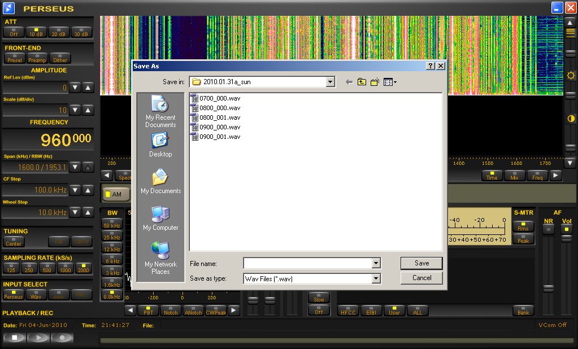
Task: Open My Network Places shortcut
Action: point(160,258)
